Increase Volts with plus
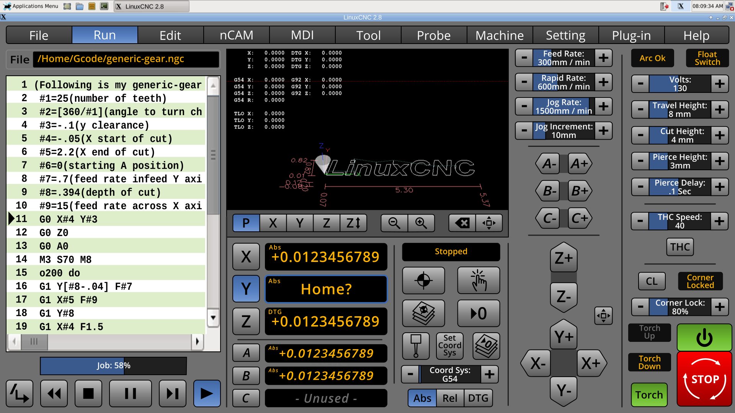735x413 pixels. (720, 84)
